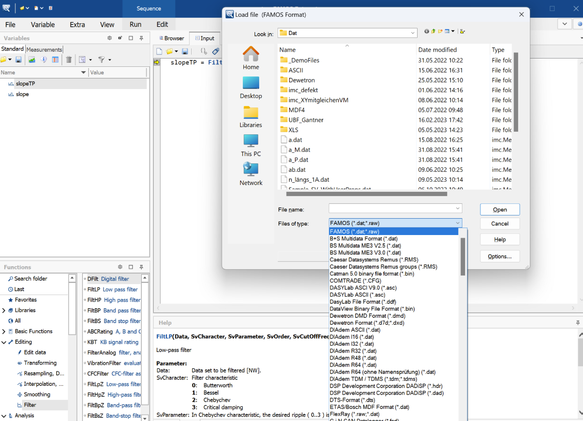583x421 pixels.
Task: Open the Files of type dropdown
Action: 456,222
